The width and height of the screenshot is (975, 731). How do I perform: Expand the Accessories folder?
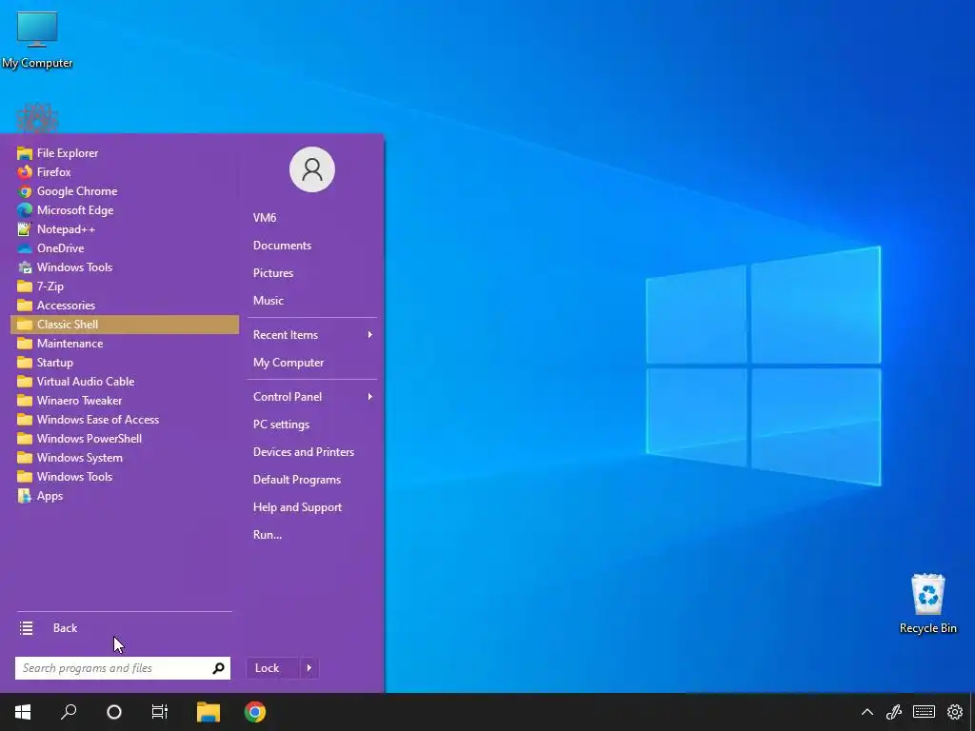[125, 306]
